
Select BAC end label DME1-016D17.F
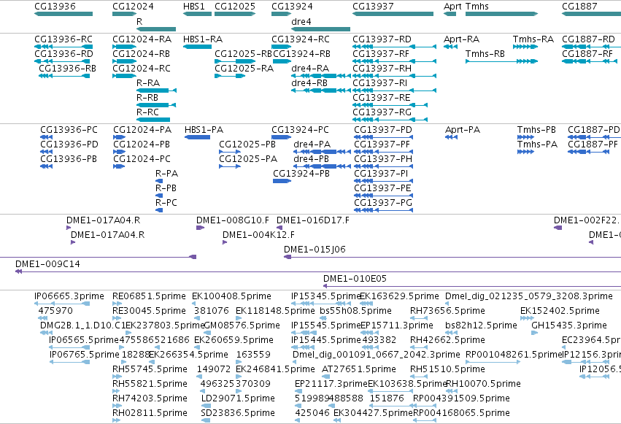(313, 220)
